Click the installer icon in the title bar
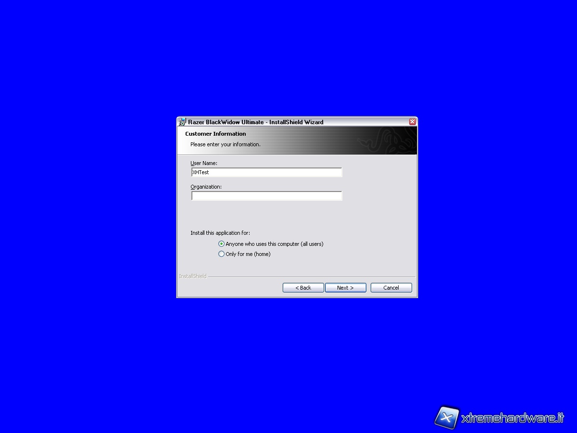 pyautogui.click(x=182, y=122)
